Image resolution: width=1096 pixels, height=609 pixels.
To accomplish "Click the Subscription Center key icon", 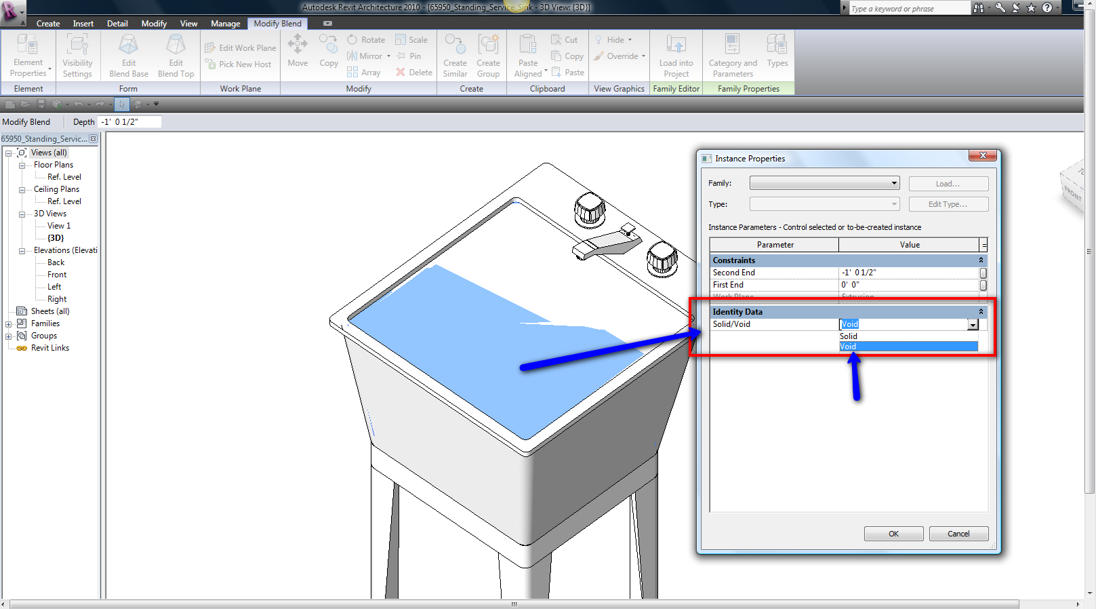I will [1000, 8].
